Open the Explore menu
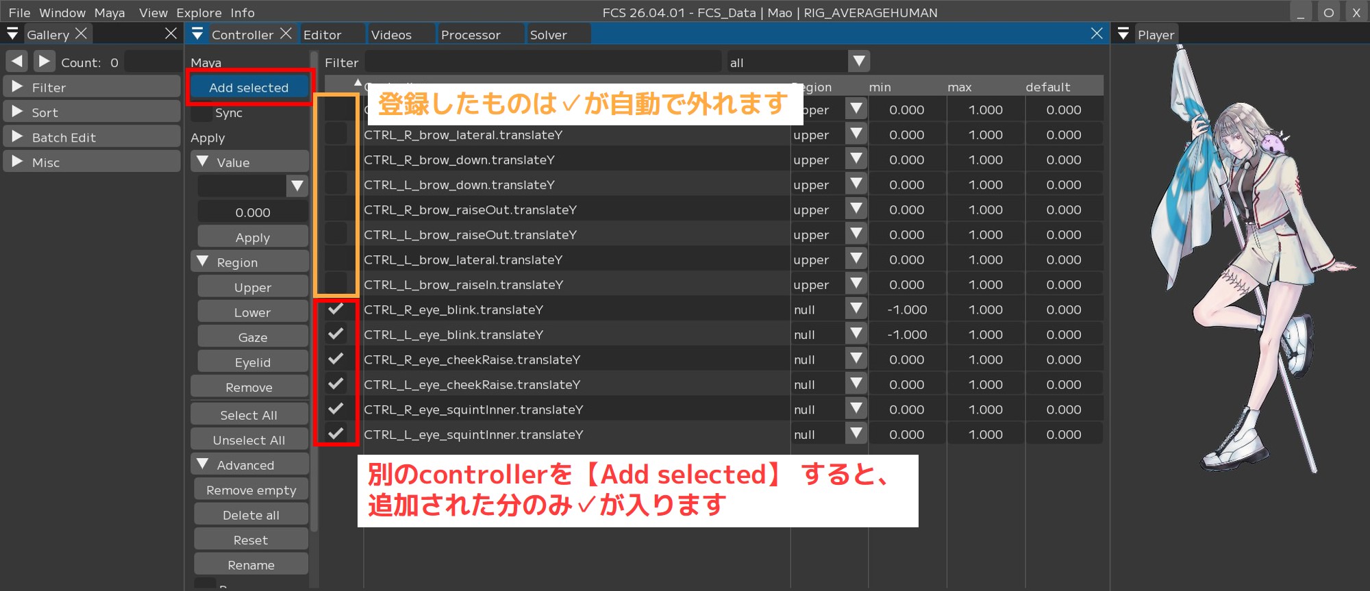Image resolution: width=1370 pixels, height=591 pixels. pos(199,12)
